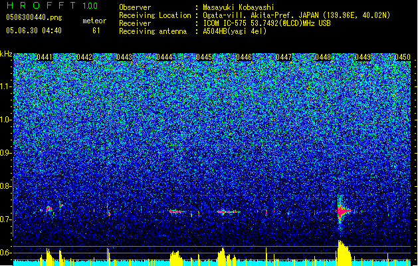This screenshot has height=266, width=418.
Task: Click the Receiving antenna label
Action: [x=153, y=31]
